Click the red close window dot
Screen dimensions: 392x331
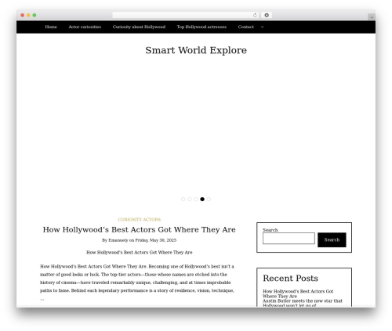tap(23, 15)
